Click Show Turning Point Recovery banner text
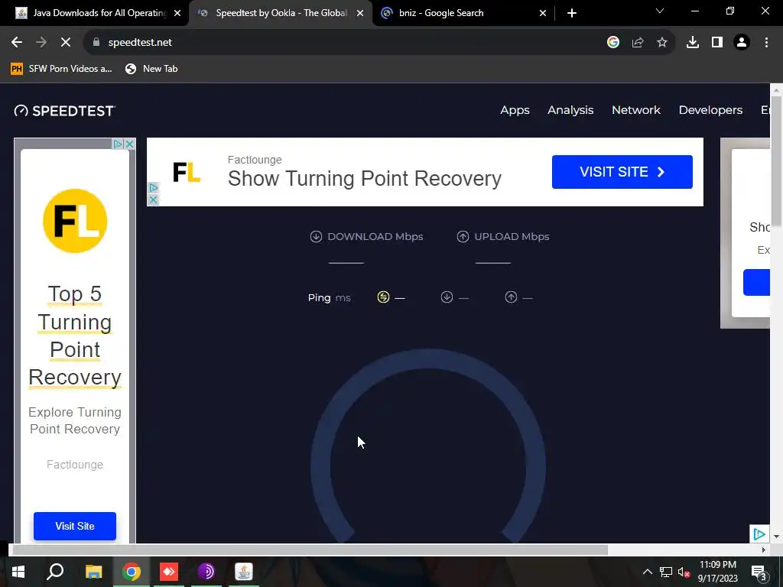 (x=365, y=178)
